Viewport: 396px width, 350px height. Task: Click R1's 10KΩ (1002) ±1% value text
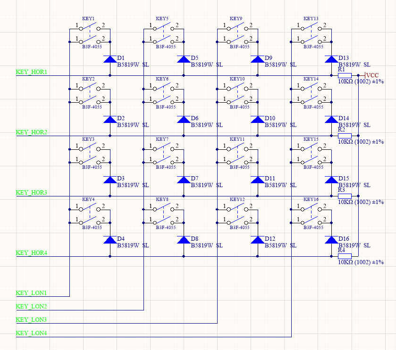click(361, 81)
